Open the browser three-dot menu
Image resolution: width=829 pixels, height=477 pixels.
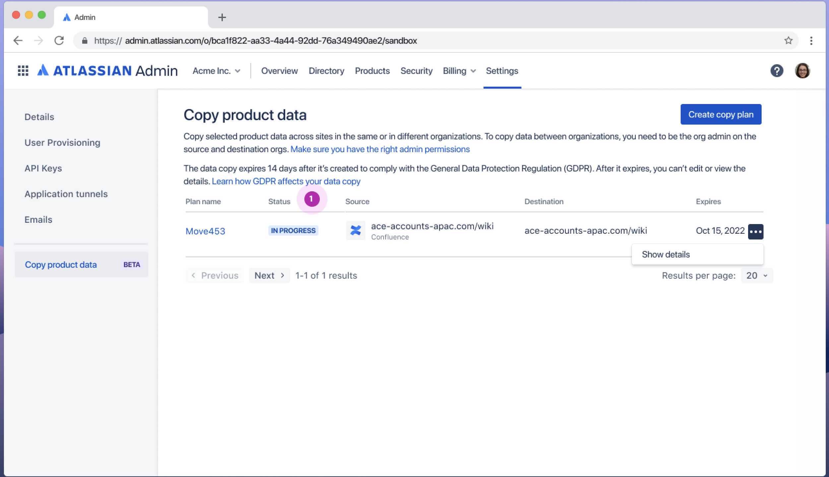click(811, 40)
